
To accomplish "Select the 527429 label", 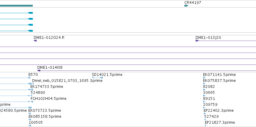I will click(211, 117).
